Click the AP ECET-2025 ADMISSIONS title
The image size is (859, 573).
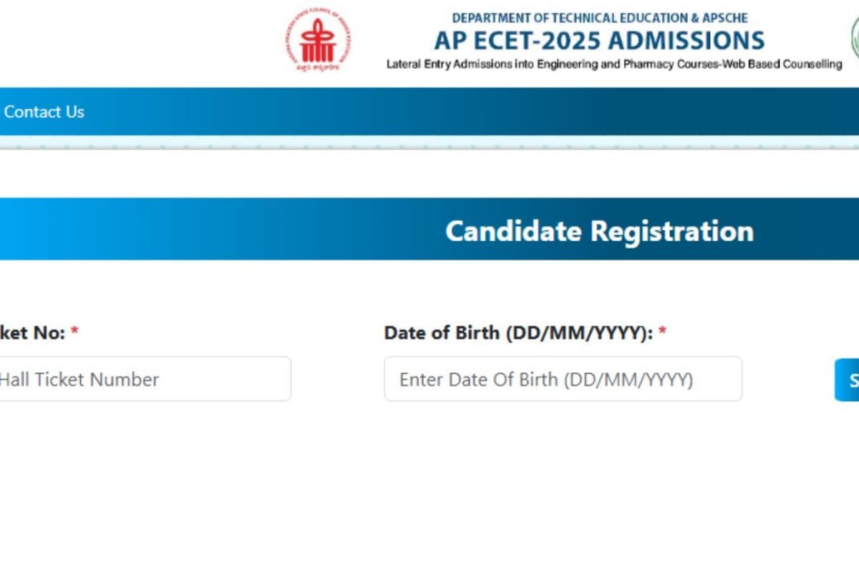[x=599, y=39]
